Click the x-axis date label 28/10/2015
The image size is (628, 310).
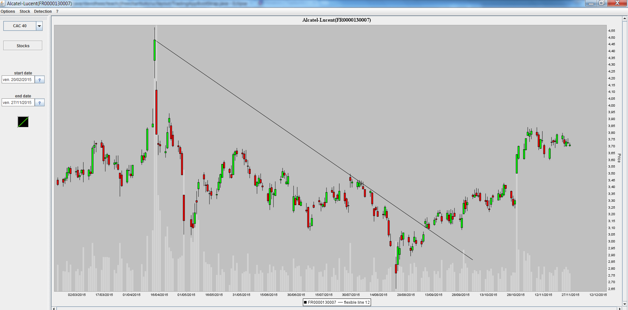pyautogui.click(x=516, y=295)
